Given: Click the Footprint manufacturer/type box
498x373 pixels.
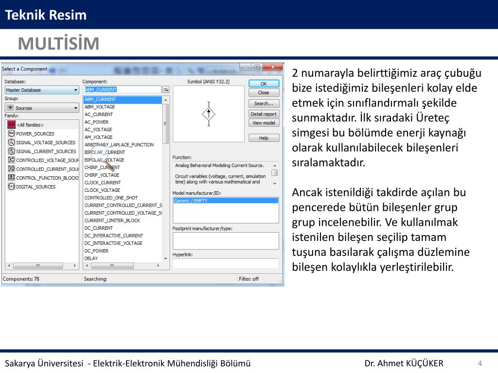Looking at the screenshot, I should (x=226, y=241).
